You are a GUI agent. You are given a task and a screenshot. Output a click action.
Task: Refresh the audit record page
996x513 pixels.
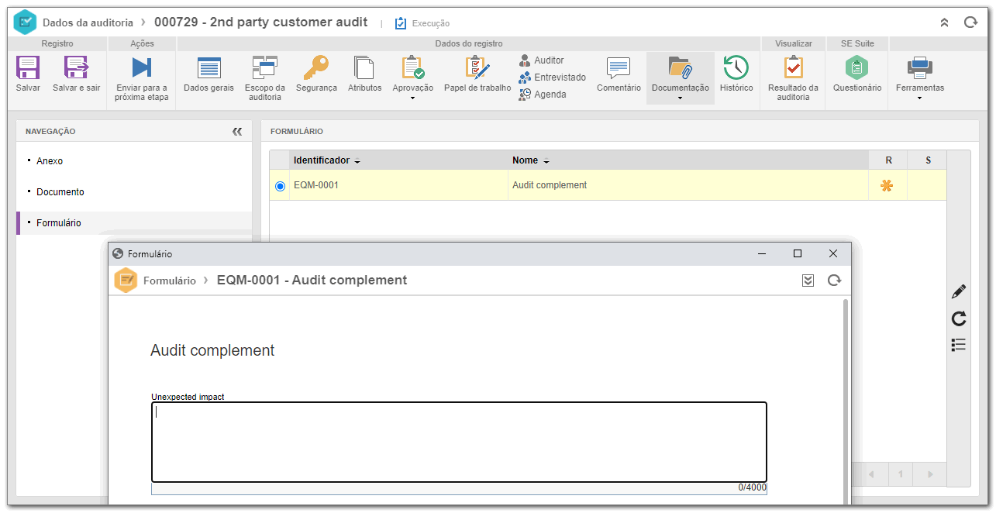tap(970, 23)
